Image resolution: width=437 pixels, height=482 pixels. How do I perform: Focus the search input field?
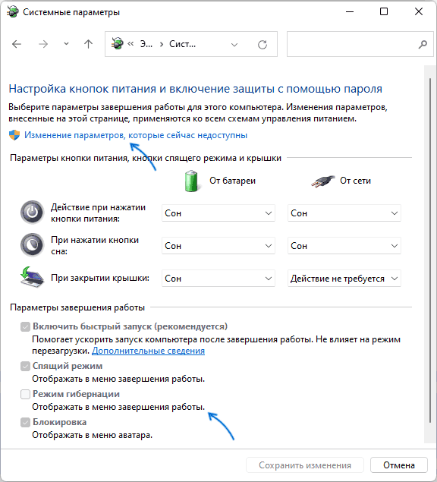click(x=360, y=44)
